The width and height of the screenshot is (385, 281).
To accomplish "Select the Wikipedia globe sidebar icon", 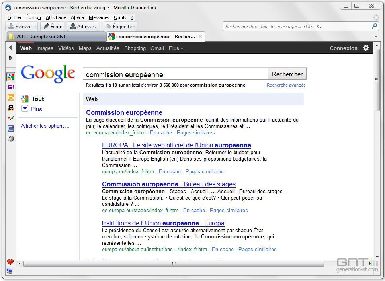I will 11,139.
